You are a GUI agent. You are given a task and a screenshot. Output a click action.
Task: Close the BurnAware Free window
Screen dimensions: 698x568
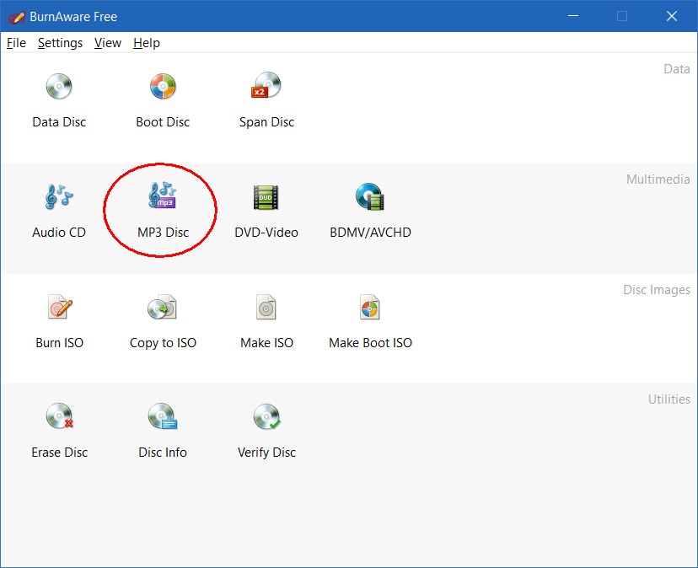[672, 16]
